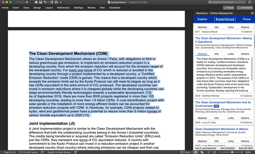255x154 pixels.
Task: Open the Undo history dropdown arrow
Action: 48,2
